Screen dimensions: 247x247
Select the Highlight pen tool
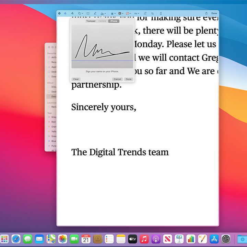pyautogui.click(x=95, y=13)
